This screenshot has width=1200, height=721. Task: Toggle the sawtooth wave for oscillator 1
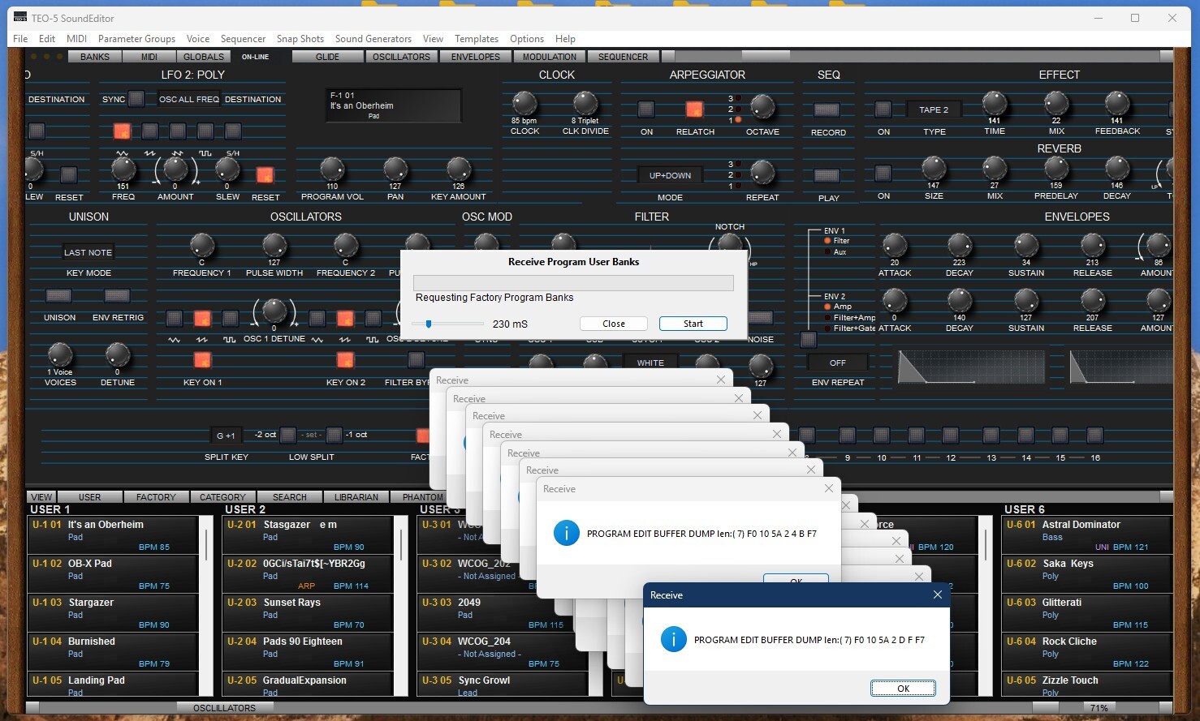[202, 318]
